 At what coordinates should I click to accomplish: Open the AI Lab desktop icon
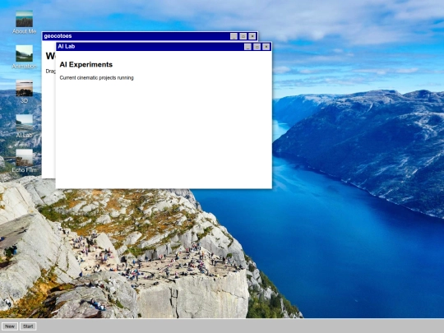[24, 126]
